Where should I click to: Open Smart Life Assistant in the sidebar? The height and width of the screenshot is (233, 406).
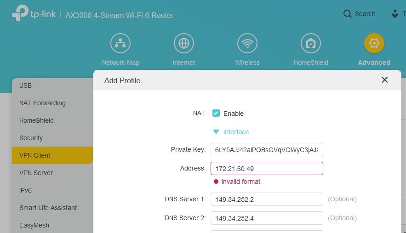pos(48,208)
